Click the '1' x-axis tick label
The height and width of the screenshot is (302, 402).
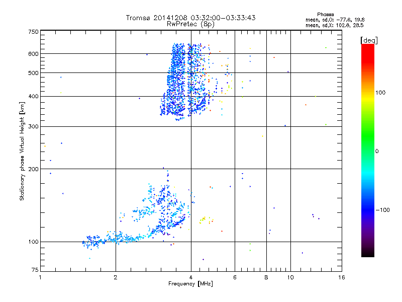tap(40, 277)
